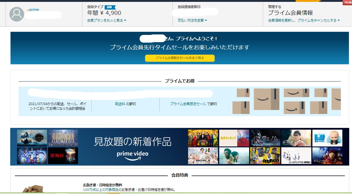The image size is (352, 194).
Task: Click the prime video logo in banner
Action: (133, 155)
